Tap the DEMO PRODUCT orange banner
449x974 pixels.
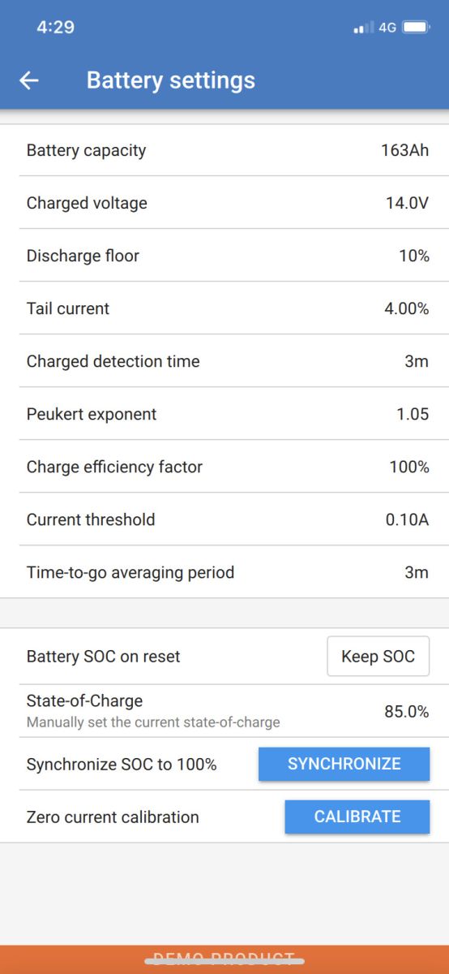[x=224, y=959]
